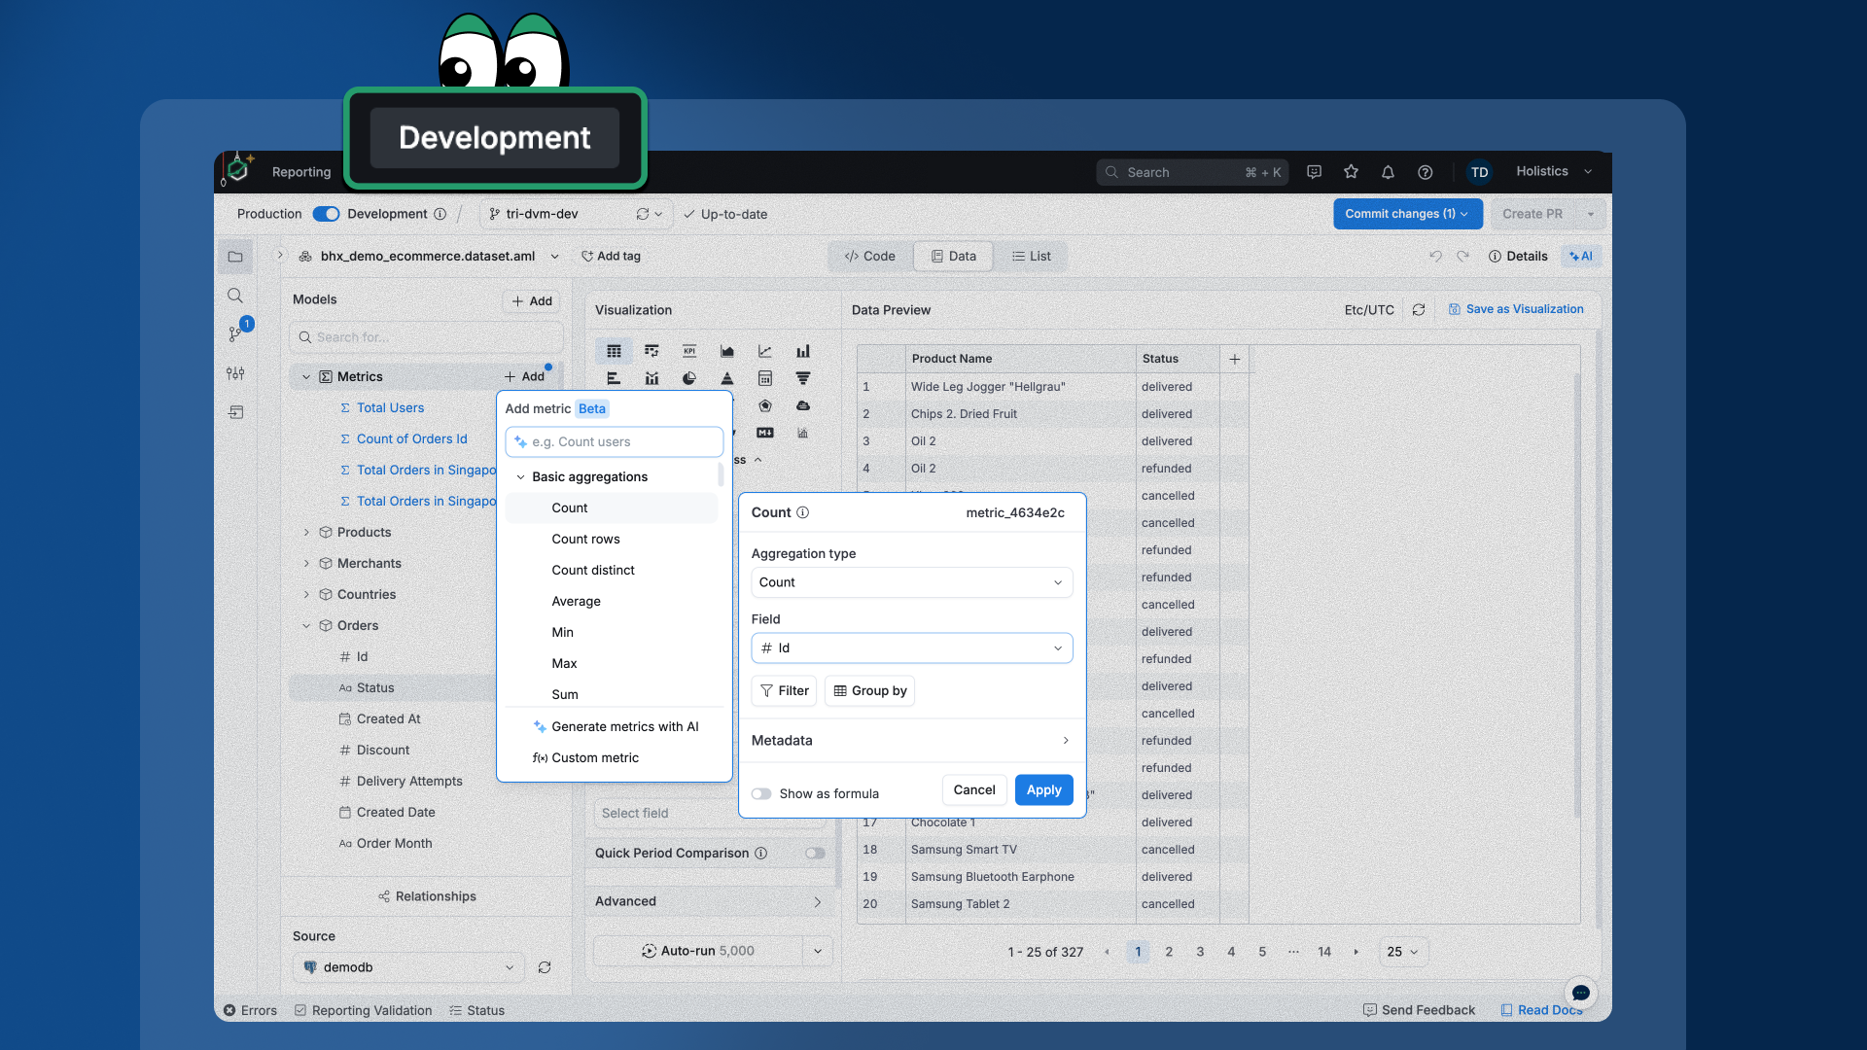Open the AI assistant button near Details
This screenshot has height=1050, width=1867.
pyautogui.click(x=1580, y=256)
